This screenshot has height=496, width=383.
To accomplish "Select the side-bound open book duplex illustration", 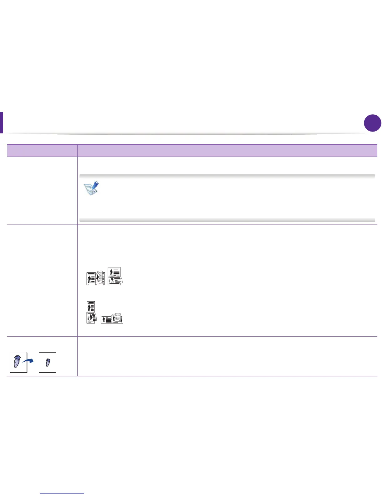I will click(96, 278).
